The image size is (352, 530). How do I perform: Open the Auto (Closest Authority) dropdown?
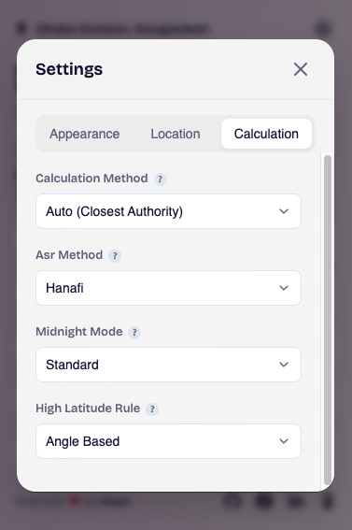pyautogui.click(x=168, y=211)
